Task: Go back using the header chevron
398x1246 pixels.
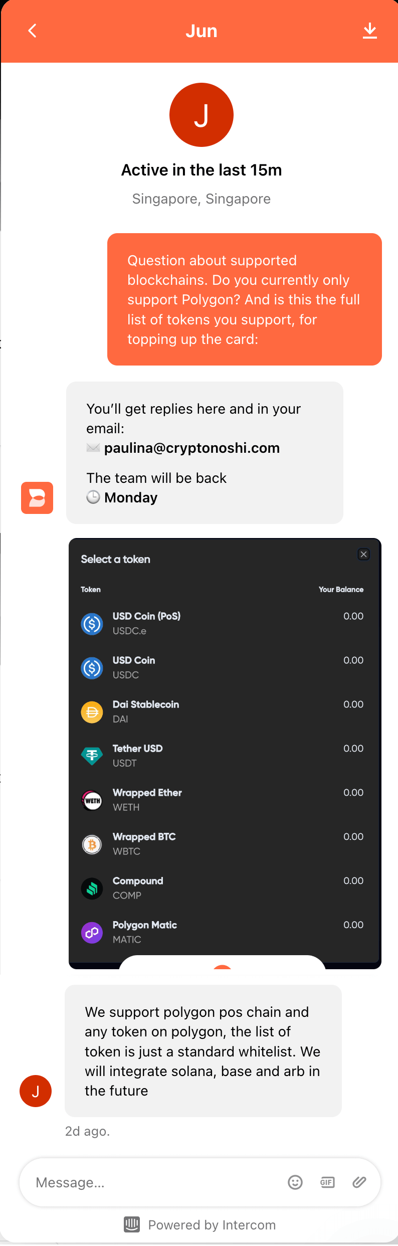Action: coord(33,31)
